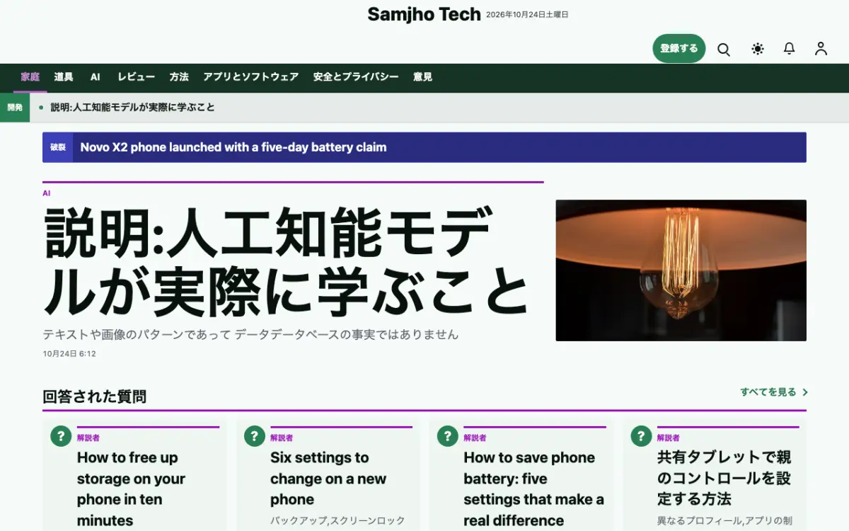Open the 方法 nav item

pyautogui.click(x=179, y=77)
